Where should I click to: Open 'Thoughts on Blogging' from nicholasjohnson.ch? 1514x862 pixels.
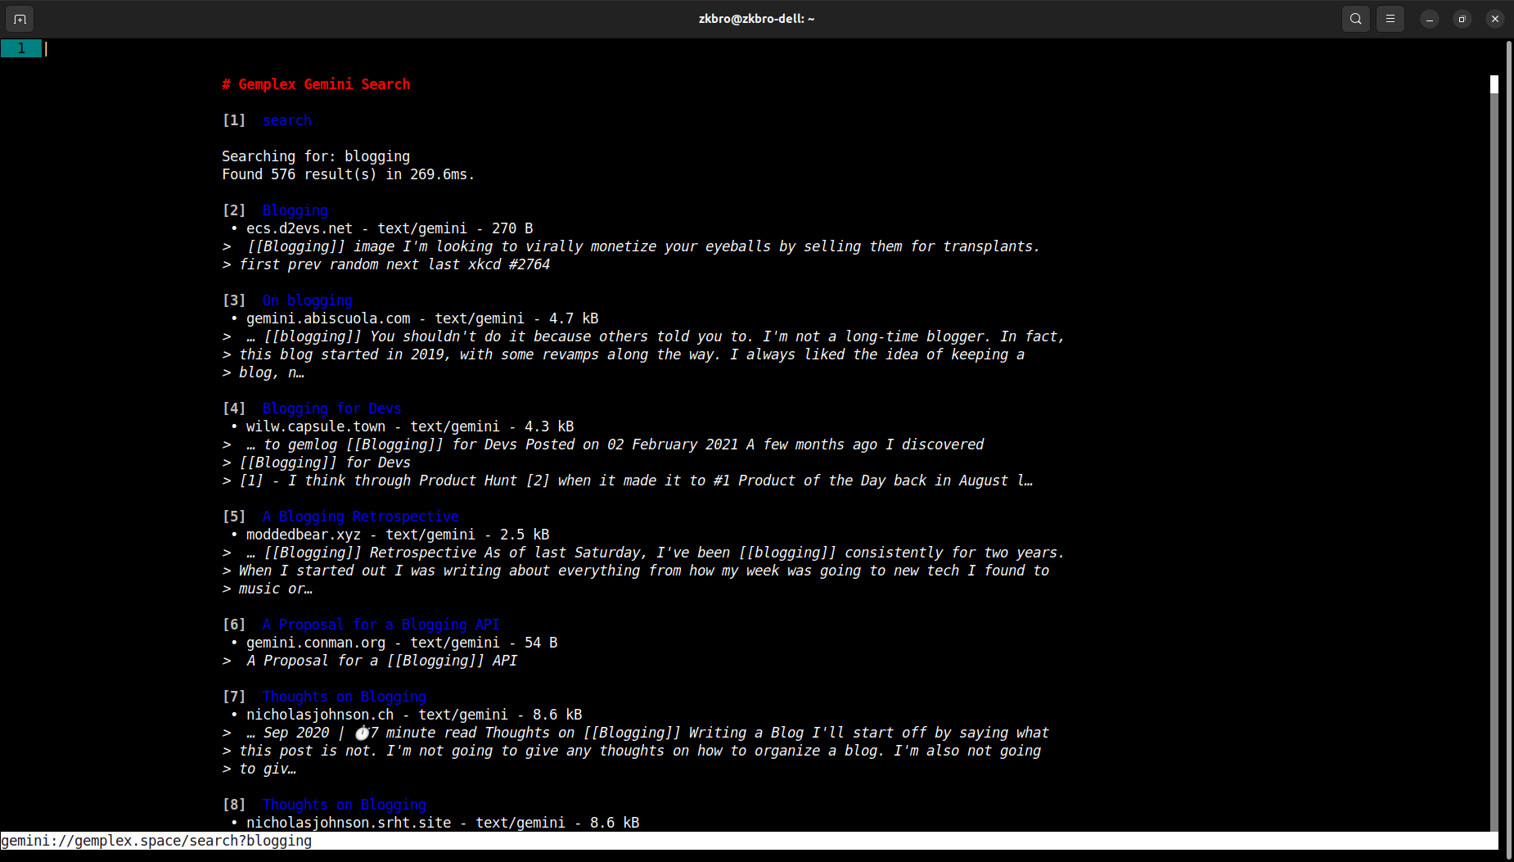coord(344,697)
